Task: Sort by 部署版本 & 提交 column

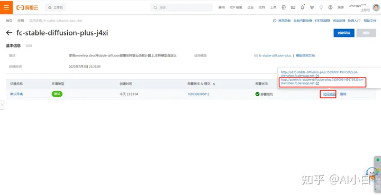Action: coord(214,84)
